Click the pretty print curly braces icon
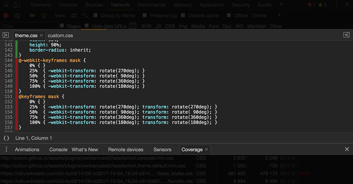Viewport: 353px width, 184px height. click(6, 138)
